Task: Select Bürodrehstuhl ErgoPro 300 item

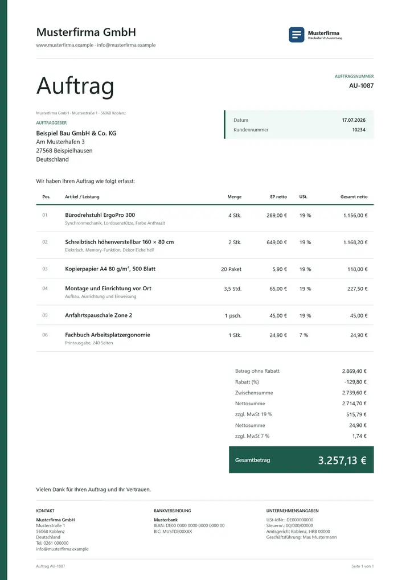Action: (100, 215)
